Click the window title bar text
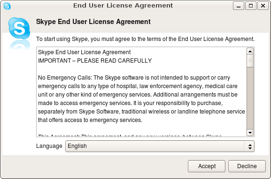The image size is (271, 179). point(123,6)
